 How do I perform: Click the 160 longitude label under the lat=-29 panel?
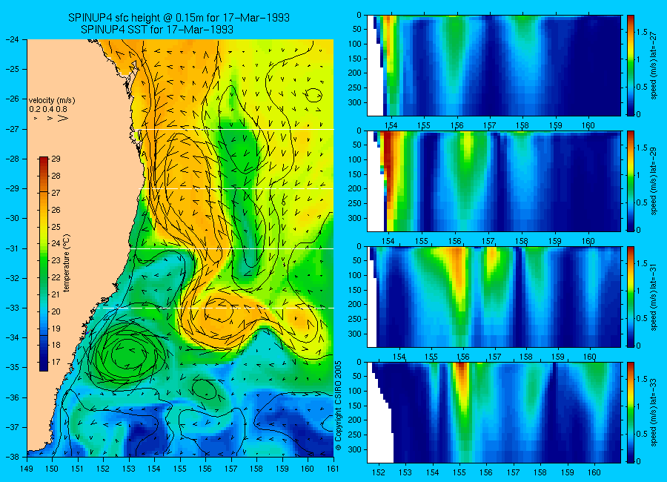(x=588, y=242)
